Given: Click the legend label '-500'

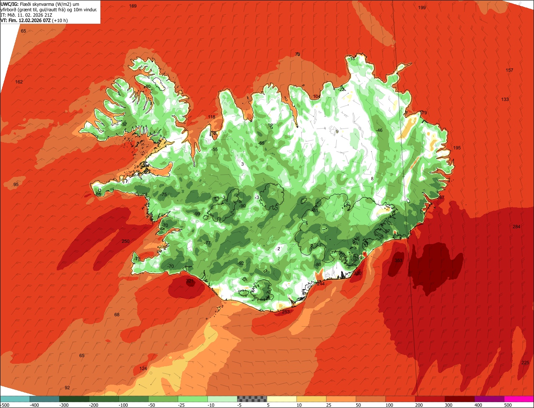Looking at the screenshot, I should 5,405.
